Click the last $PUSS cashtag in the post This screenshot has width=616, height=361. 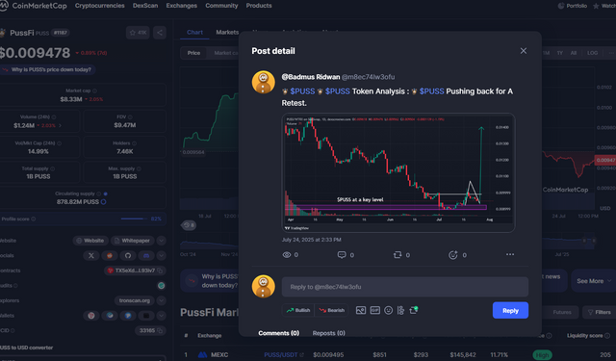[431, 91]
